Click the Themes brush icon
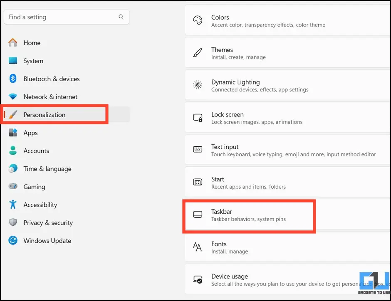Screen dimensions: 391x301 [x=198, y=52]
